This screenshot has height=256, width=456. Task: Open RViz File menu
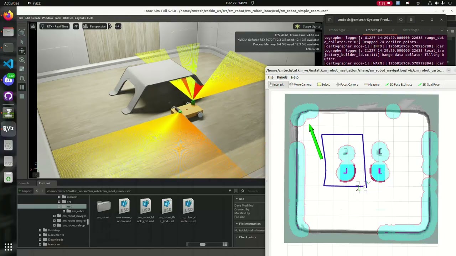click(x=270, y=77)
